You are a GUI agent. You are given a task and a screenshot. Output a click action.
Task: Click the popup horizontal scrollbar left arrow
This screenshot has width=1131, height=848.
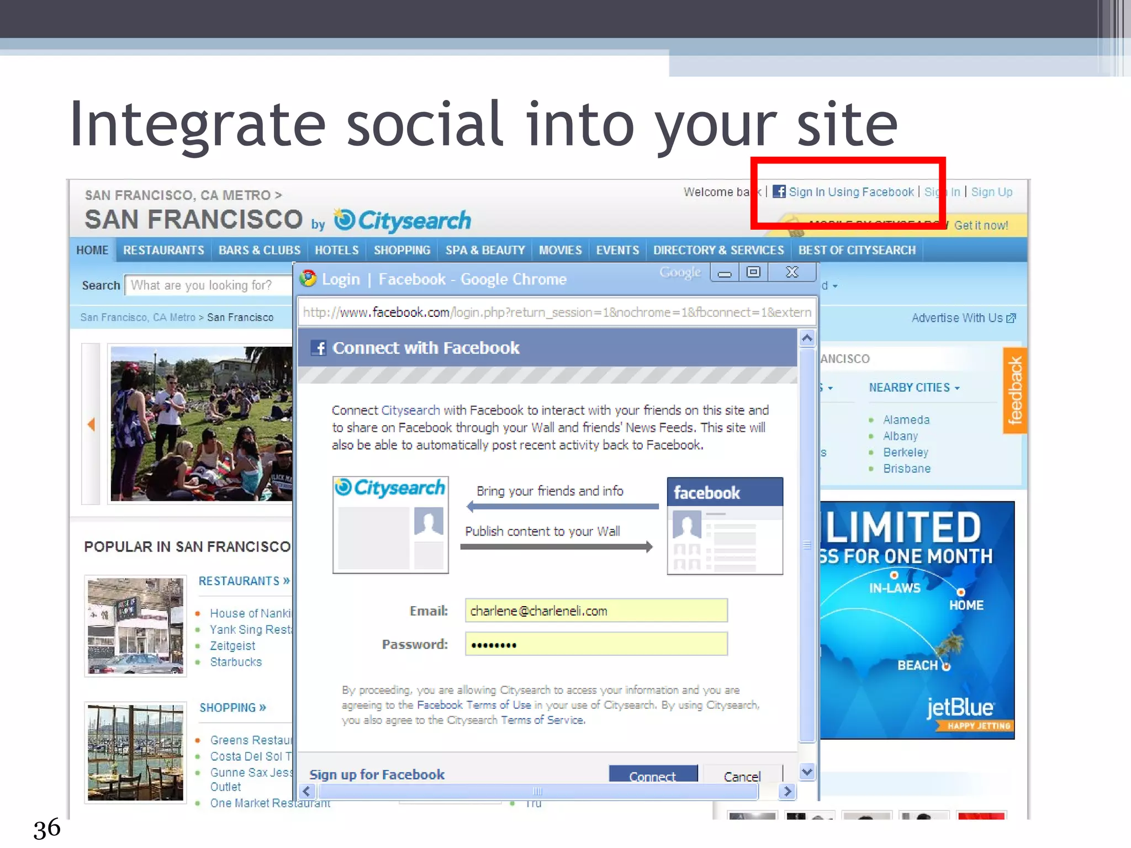(x=307, y=791)
